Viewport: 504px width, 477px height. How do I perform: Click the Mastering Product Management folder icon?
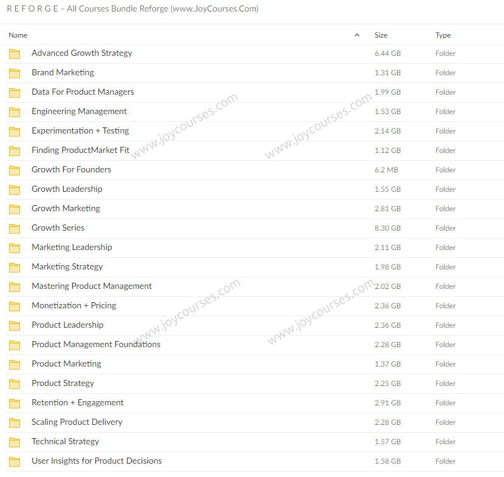tap(15, 286)
